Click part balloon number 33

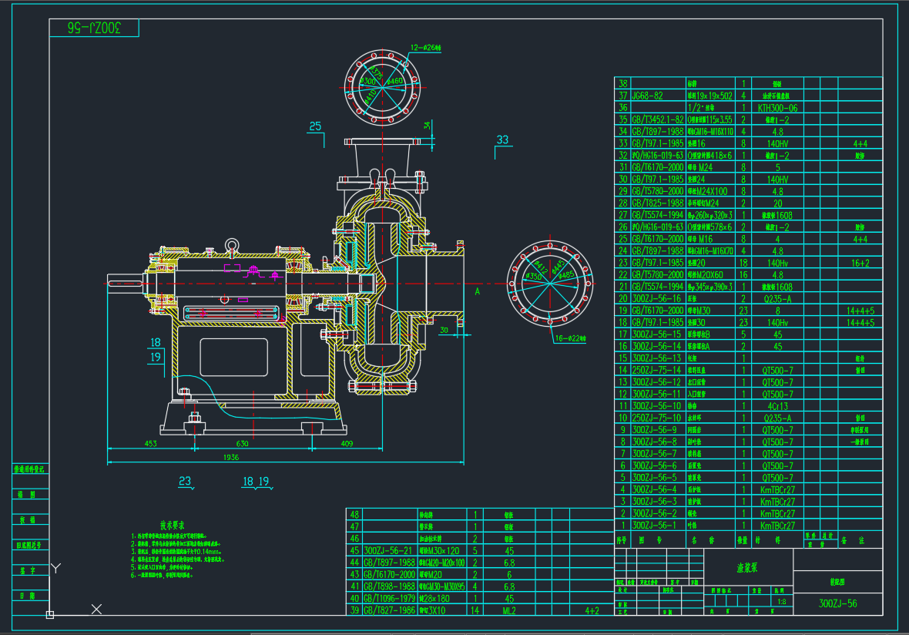(502, 140)
